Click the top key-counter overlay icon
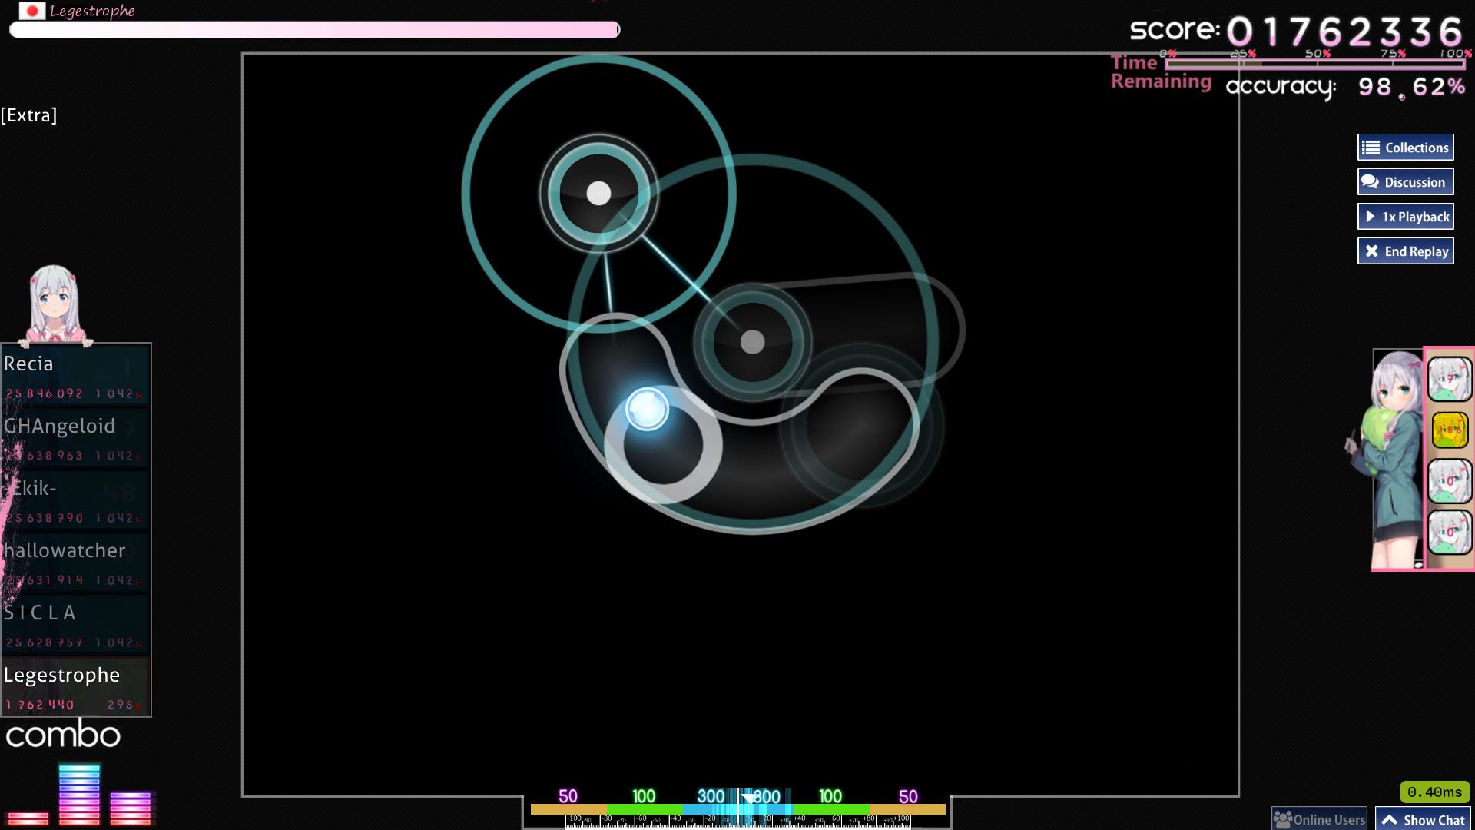 (1449, 379)
